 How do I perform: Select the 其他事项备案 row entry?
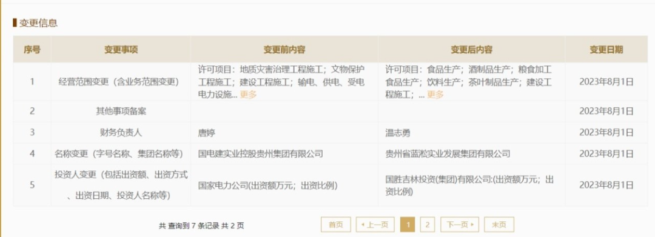tap(121, 112)
